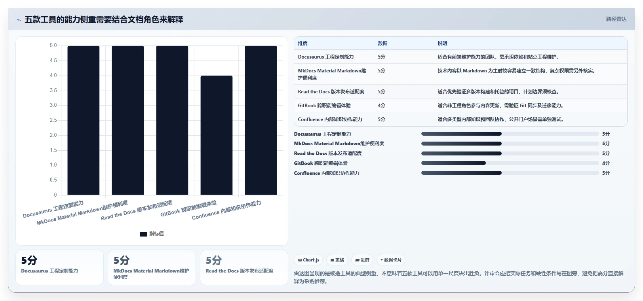Click the MkDocs Material Markdown维护便利度 progress bar

pyautogui.click(x=510, y=144)
